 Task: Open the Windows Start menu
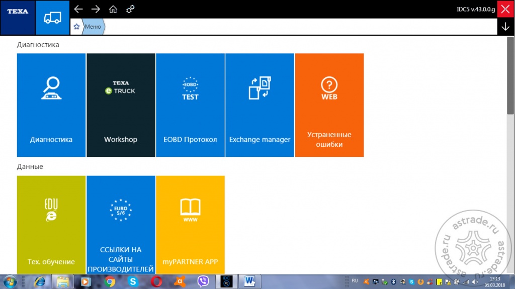[10, 282]
